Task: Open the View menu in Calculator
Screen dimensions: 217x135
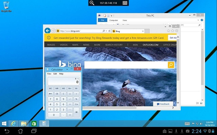Action: pyautogui.click(x=49, y=74)
